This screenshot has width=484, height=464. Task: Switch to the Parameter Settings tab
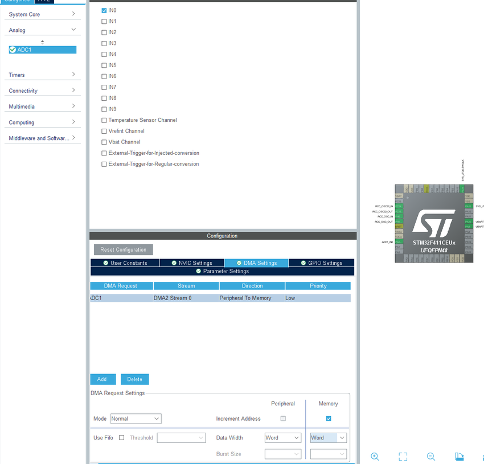point(222,271)
